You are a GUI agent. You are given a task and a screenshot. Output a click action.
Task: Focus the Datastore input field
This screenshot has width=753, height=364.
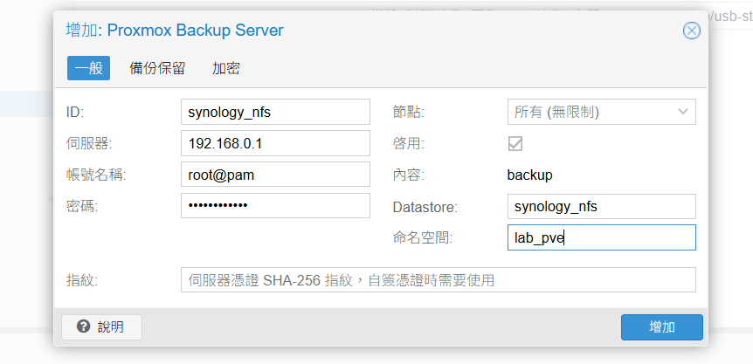click(x=601, y=206)
